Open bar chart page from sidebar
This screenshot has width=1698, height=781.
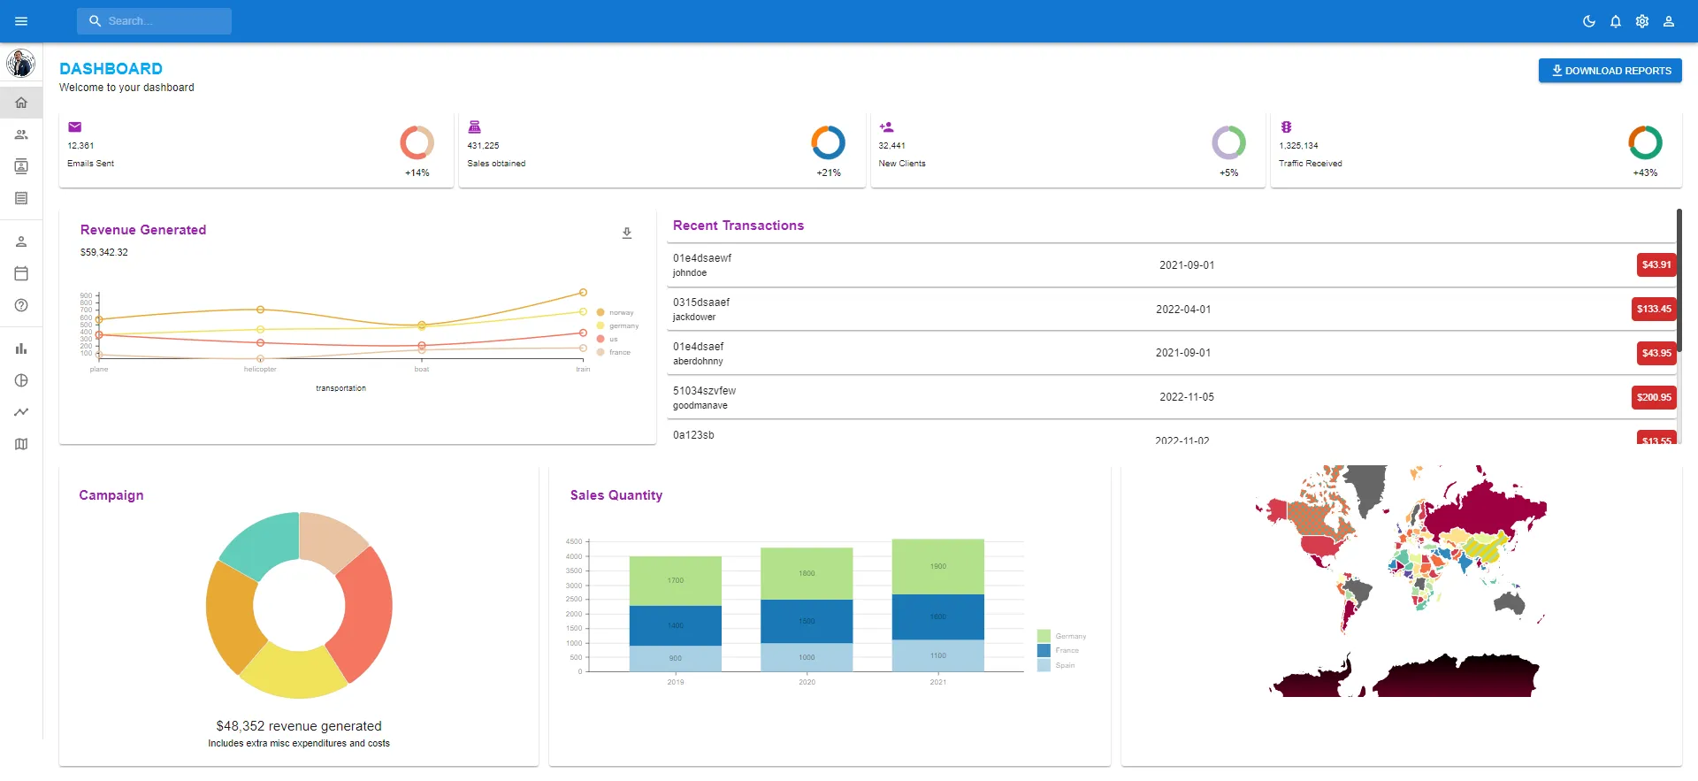click(21, 348)
